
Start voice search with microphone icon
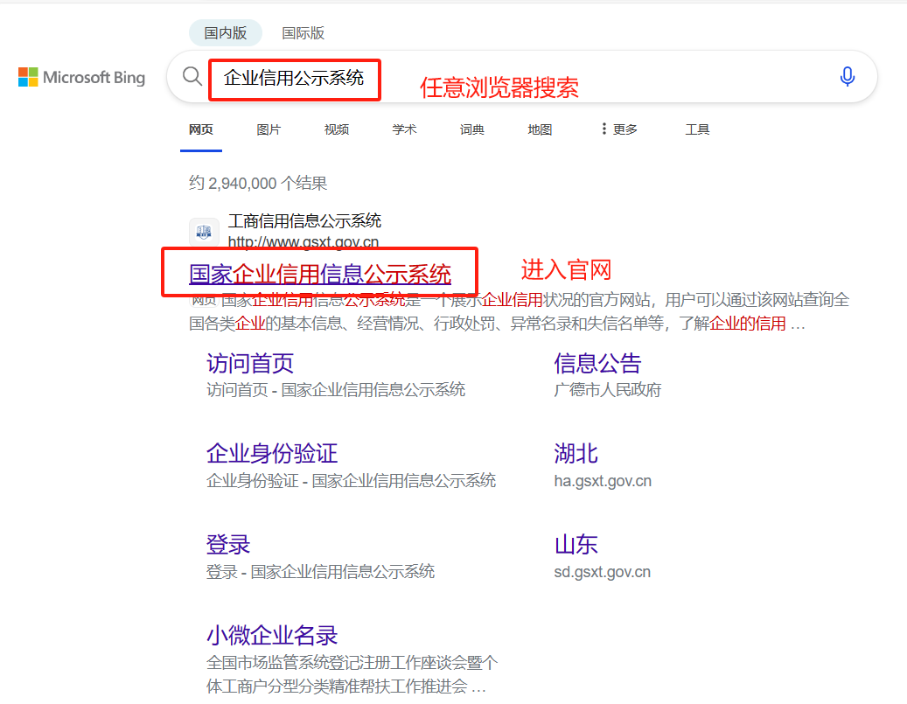click(847, 76)
